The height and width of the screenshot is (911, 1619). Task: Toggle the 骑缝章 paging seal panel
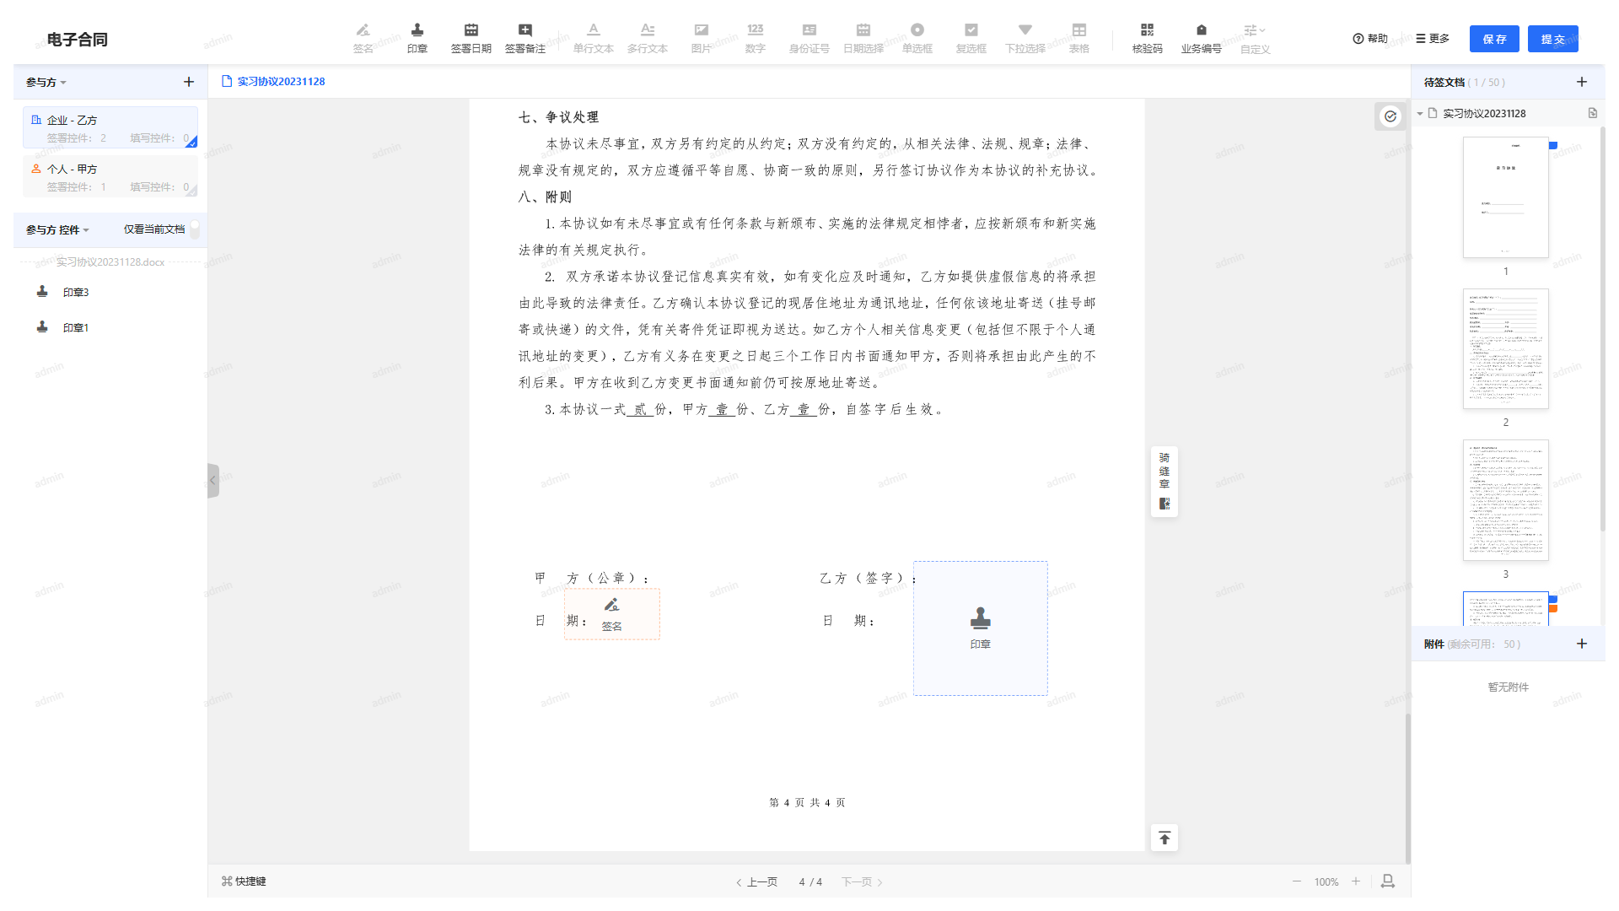[1164, 480]
